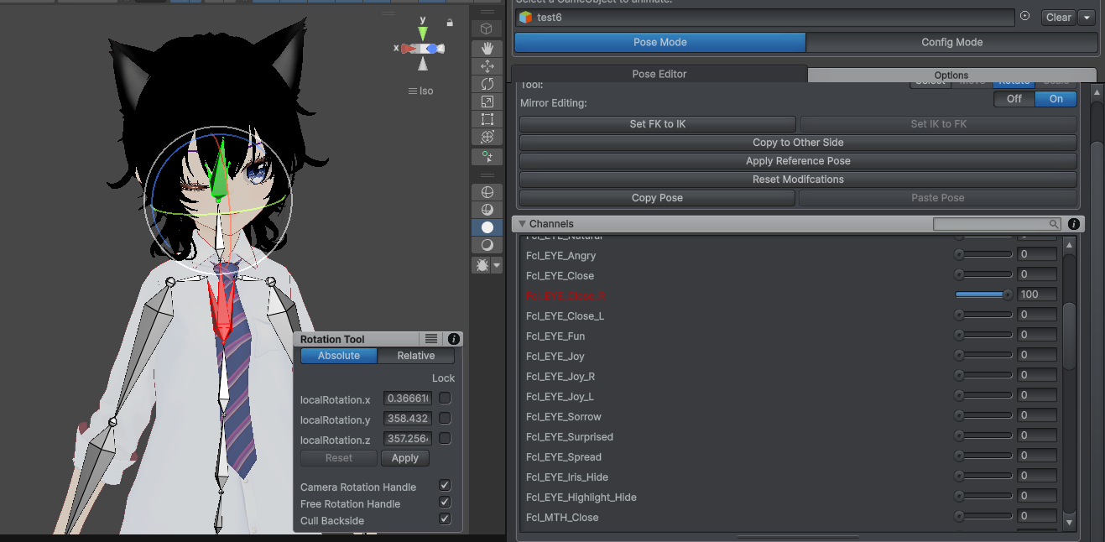The width and height of the screenshot is (1105, 542).
Task: Switch to Config Mode
Action: [951, 43]
